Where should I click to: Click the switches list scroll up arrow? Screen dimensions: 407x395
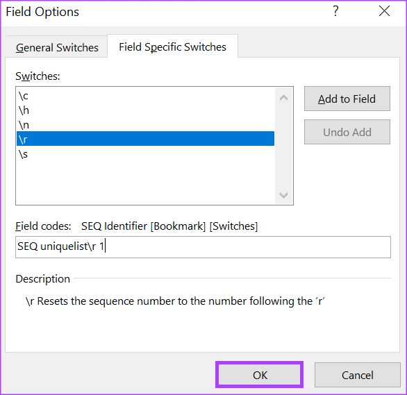(x=283, y=98)
